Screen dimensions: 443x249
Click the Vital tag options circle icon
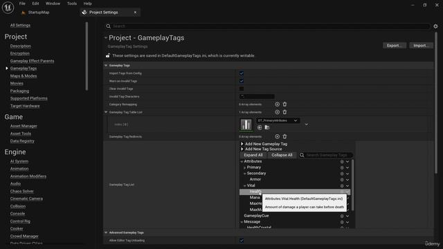[342, 186]
